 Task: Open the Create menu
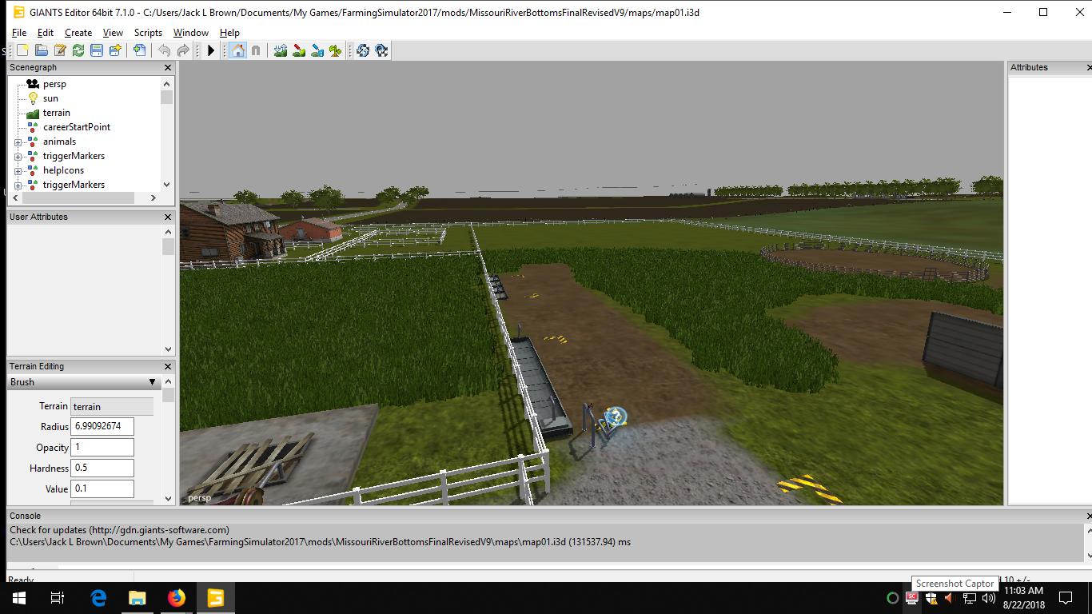coord(78,33)
